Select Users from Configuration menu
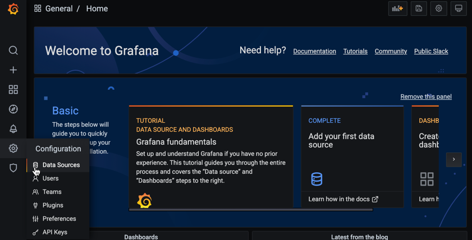 [58, 178]
